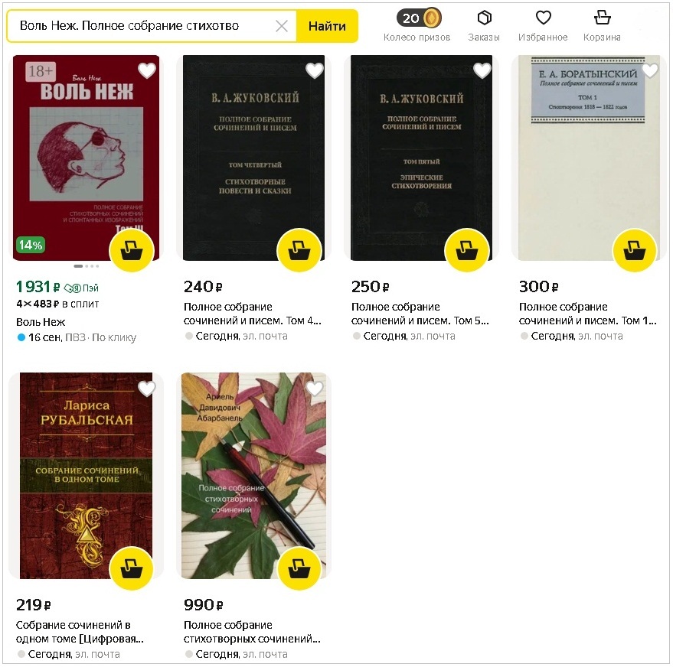Open Корзина cart icon in header

pos(602,25)
